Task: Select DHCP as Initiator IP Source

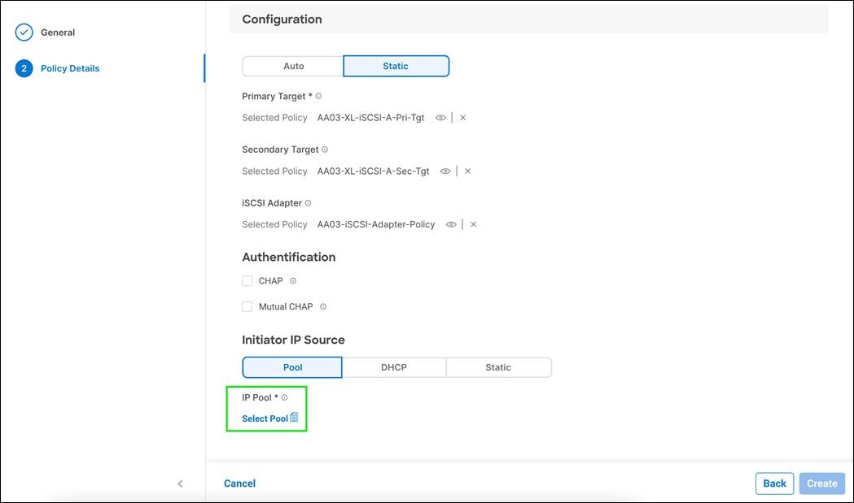Action: 394,366
